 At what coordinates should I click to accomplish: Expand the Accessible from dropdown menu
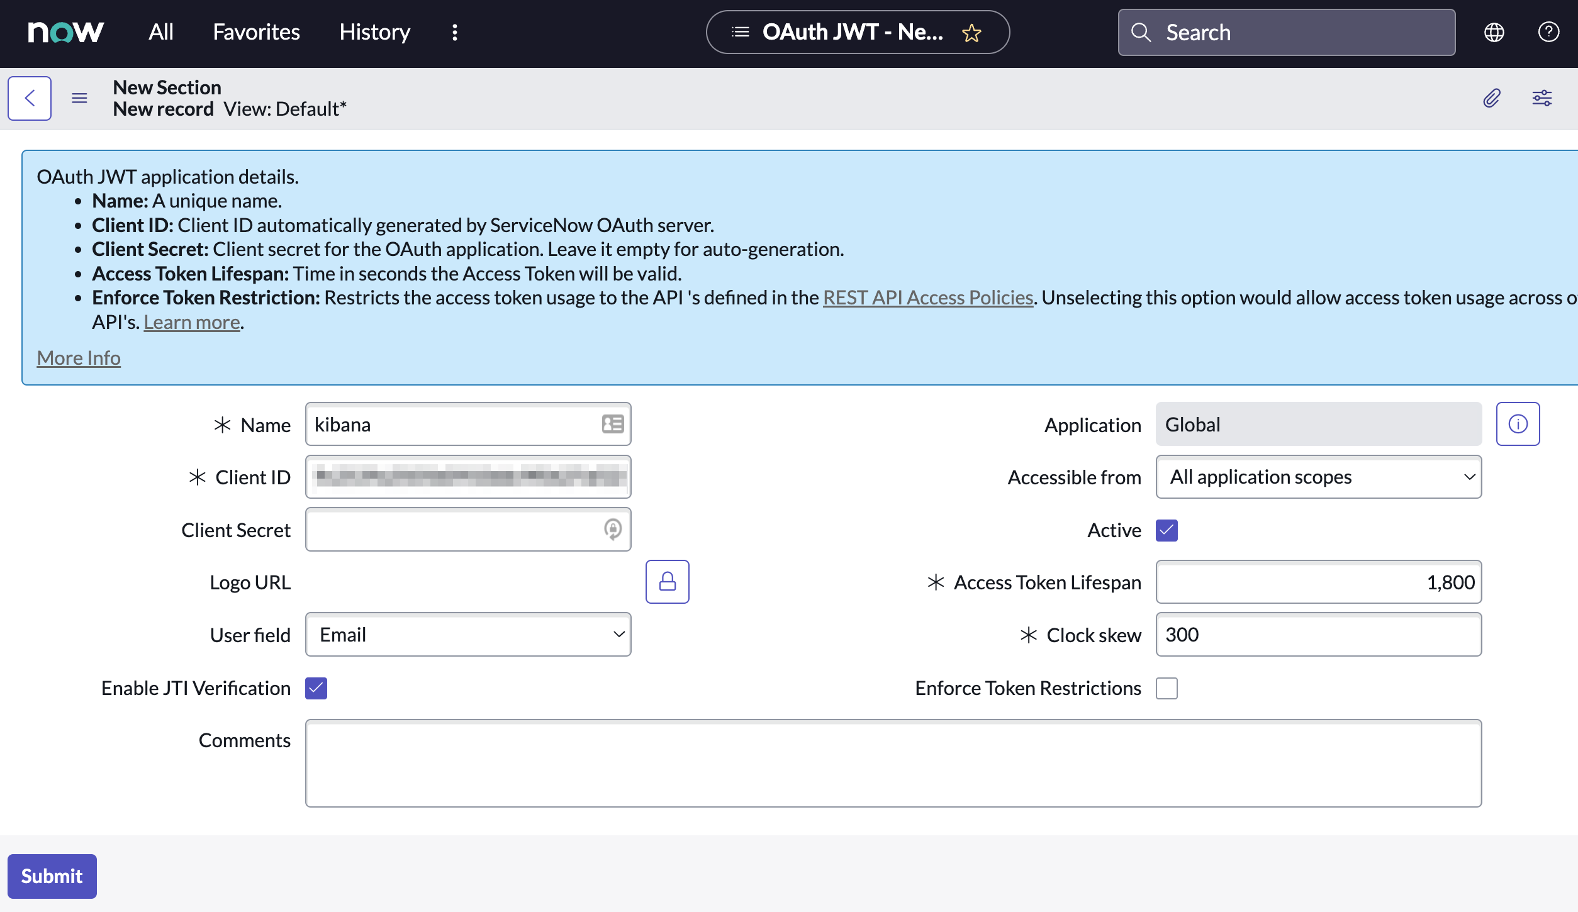coord(1318,477)
